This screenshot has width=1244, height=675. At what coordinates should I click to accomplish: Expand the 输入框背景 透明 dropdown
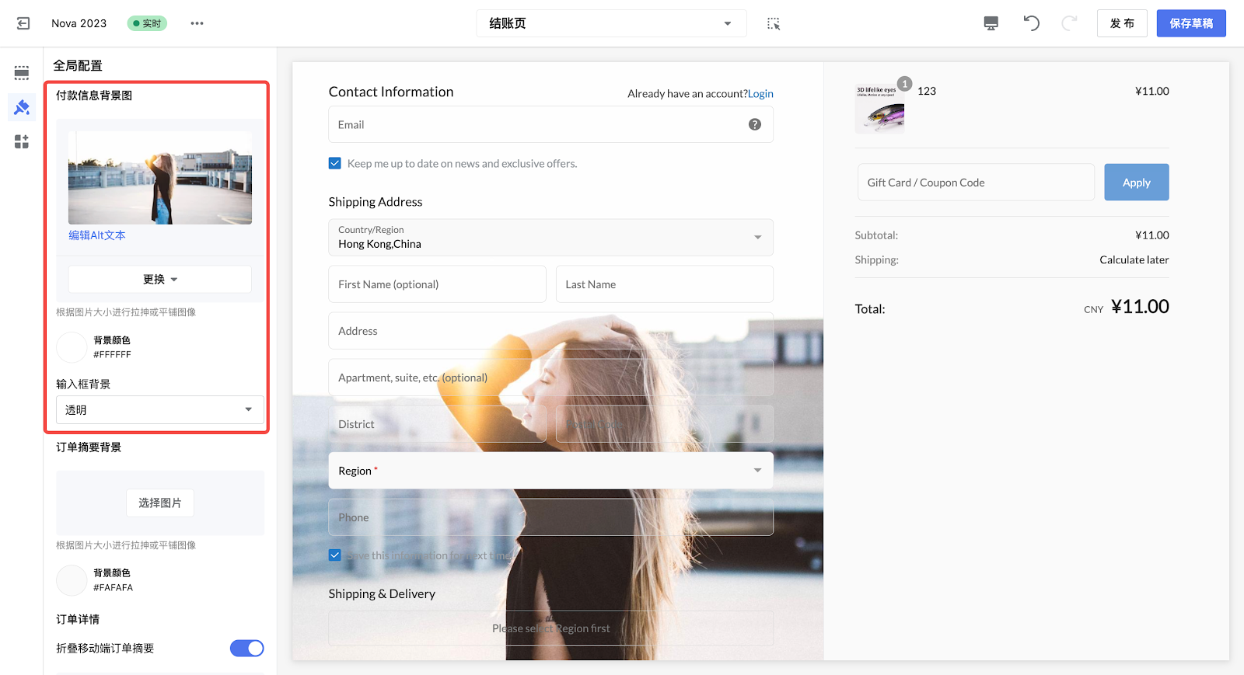(x=159, y=409)
